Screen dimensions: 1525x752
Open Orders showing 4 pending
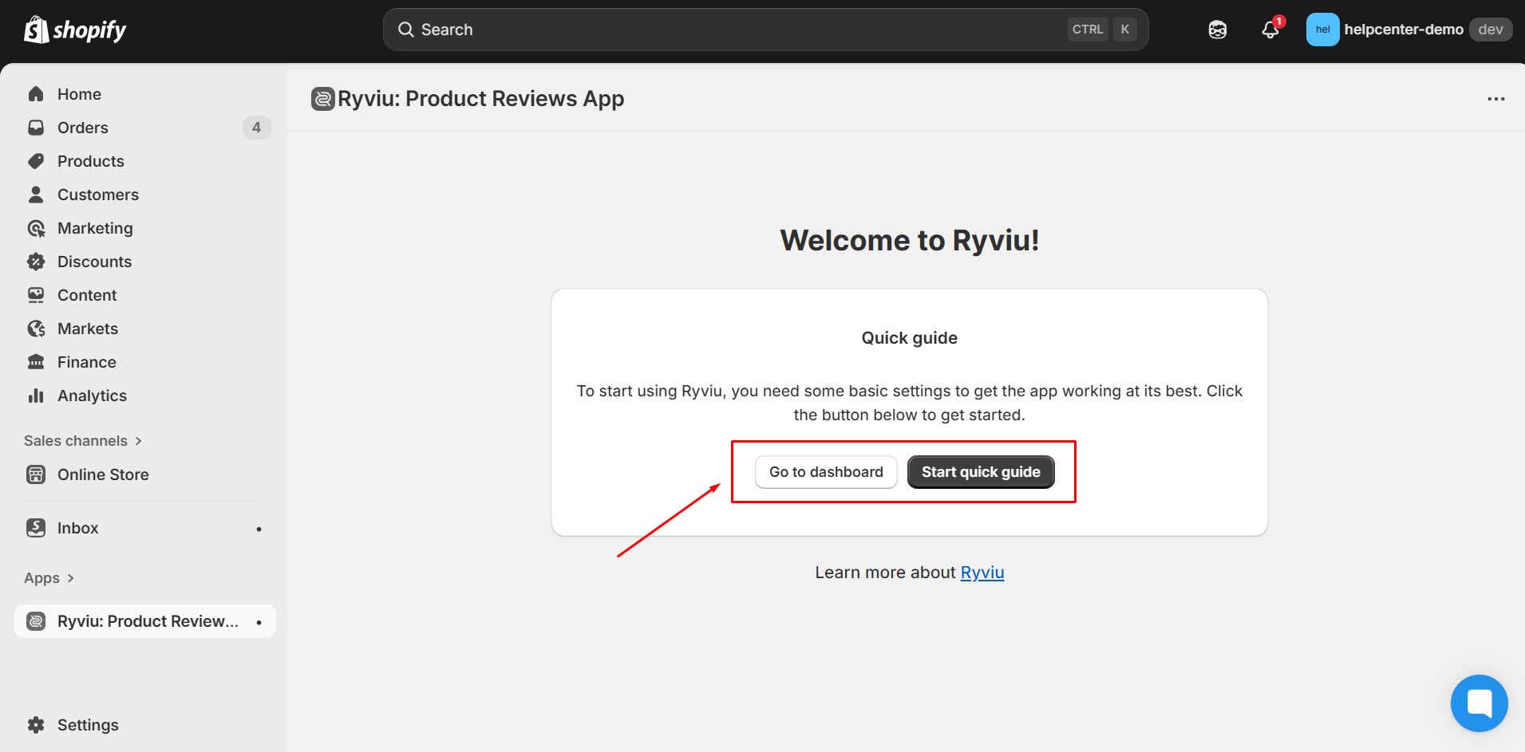(x=82, y=127)
